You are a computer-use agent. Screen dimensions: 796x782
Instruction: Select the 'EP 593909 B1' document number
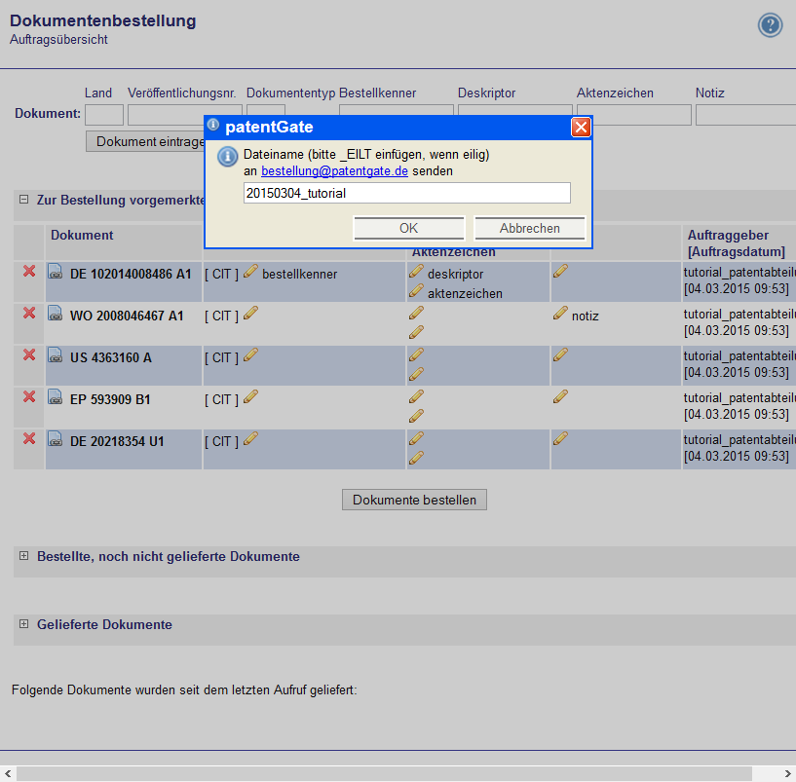[x=110, y=399]
